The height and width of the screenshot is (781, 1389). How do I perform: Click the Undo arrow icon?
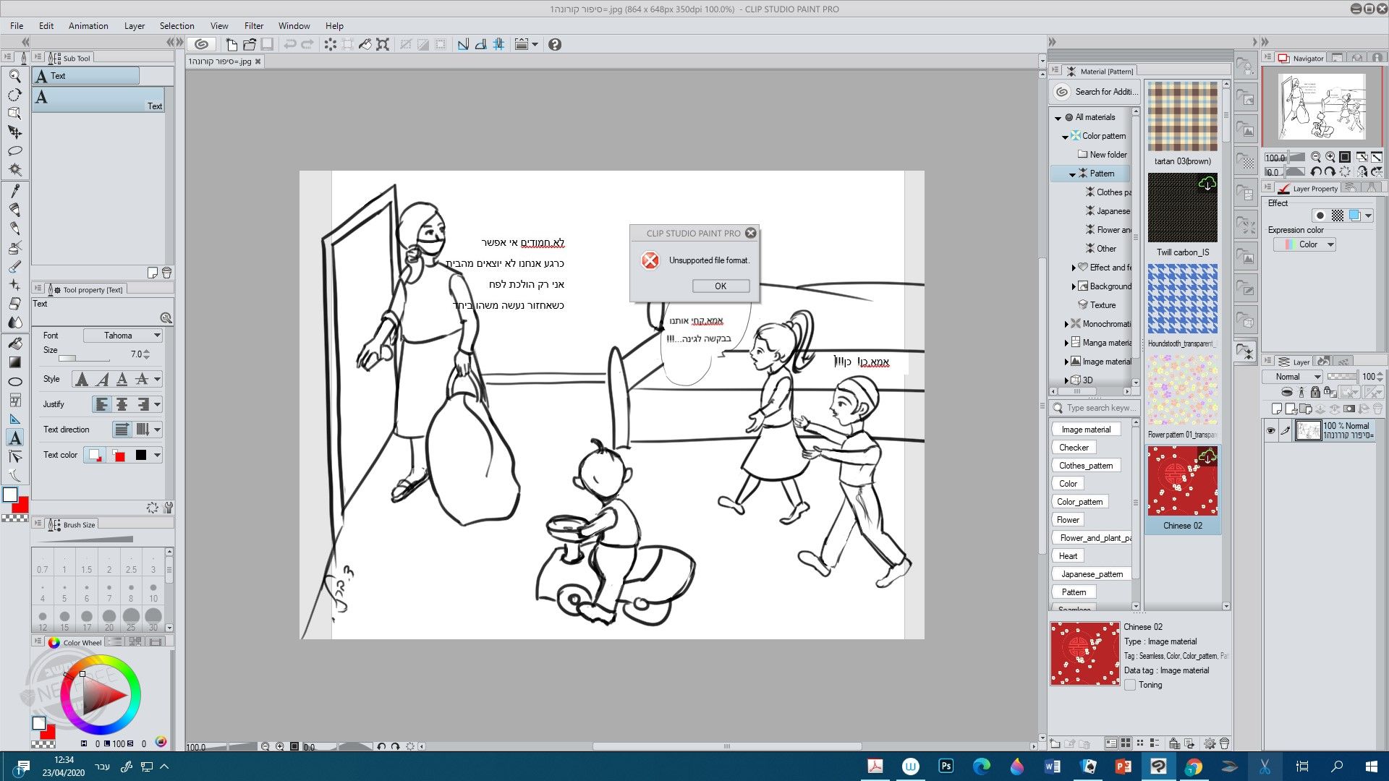pyautogui.click(x=290, y=44)
